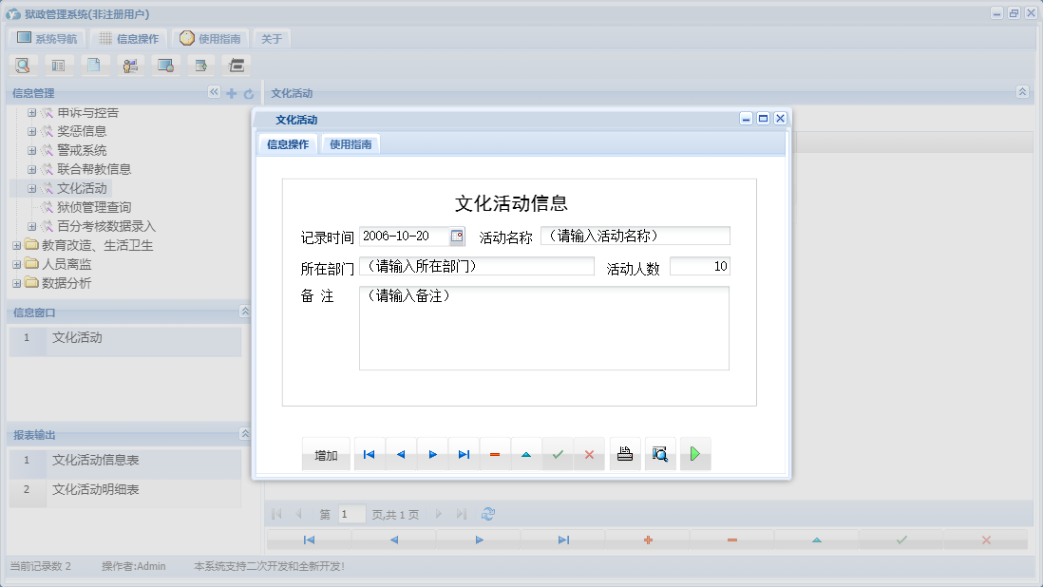
Task: Collapse the 报表输出 panel
Action: click(244, 433)
